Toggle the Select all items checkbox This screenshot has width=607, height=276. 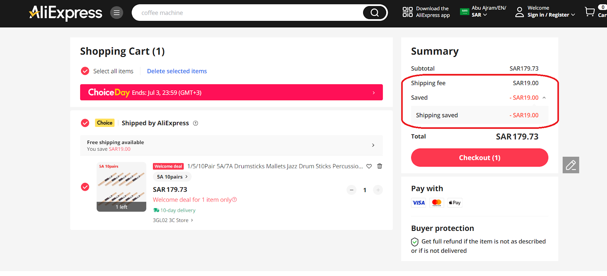click(x=85, y=71)
